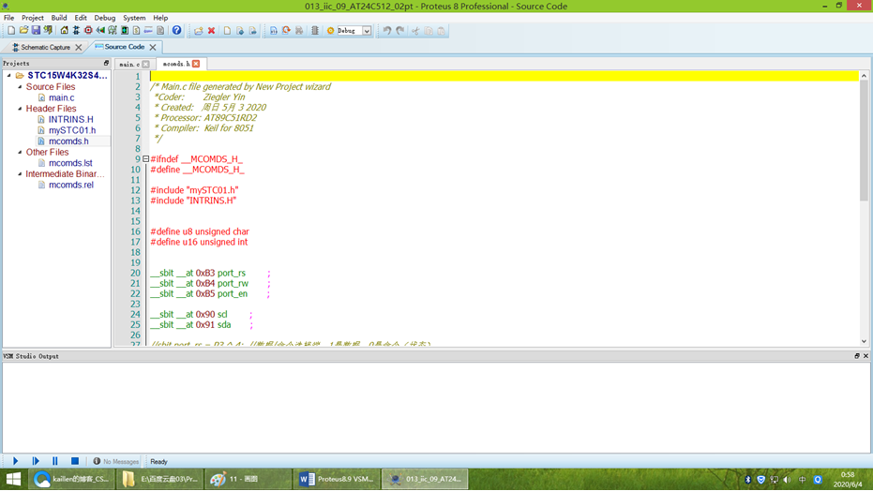The height and width of the screenshot is (491, 873).
Task: Select mcomds.rel in Intermediate Binaries
Action: click(70, 185)
